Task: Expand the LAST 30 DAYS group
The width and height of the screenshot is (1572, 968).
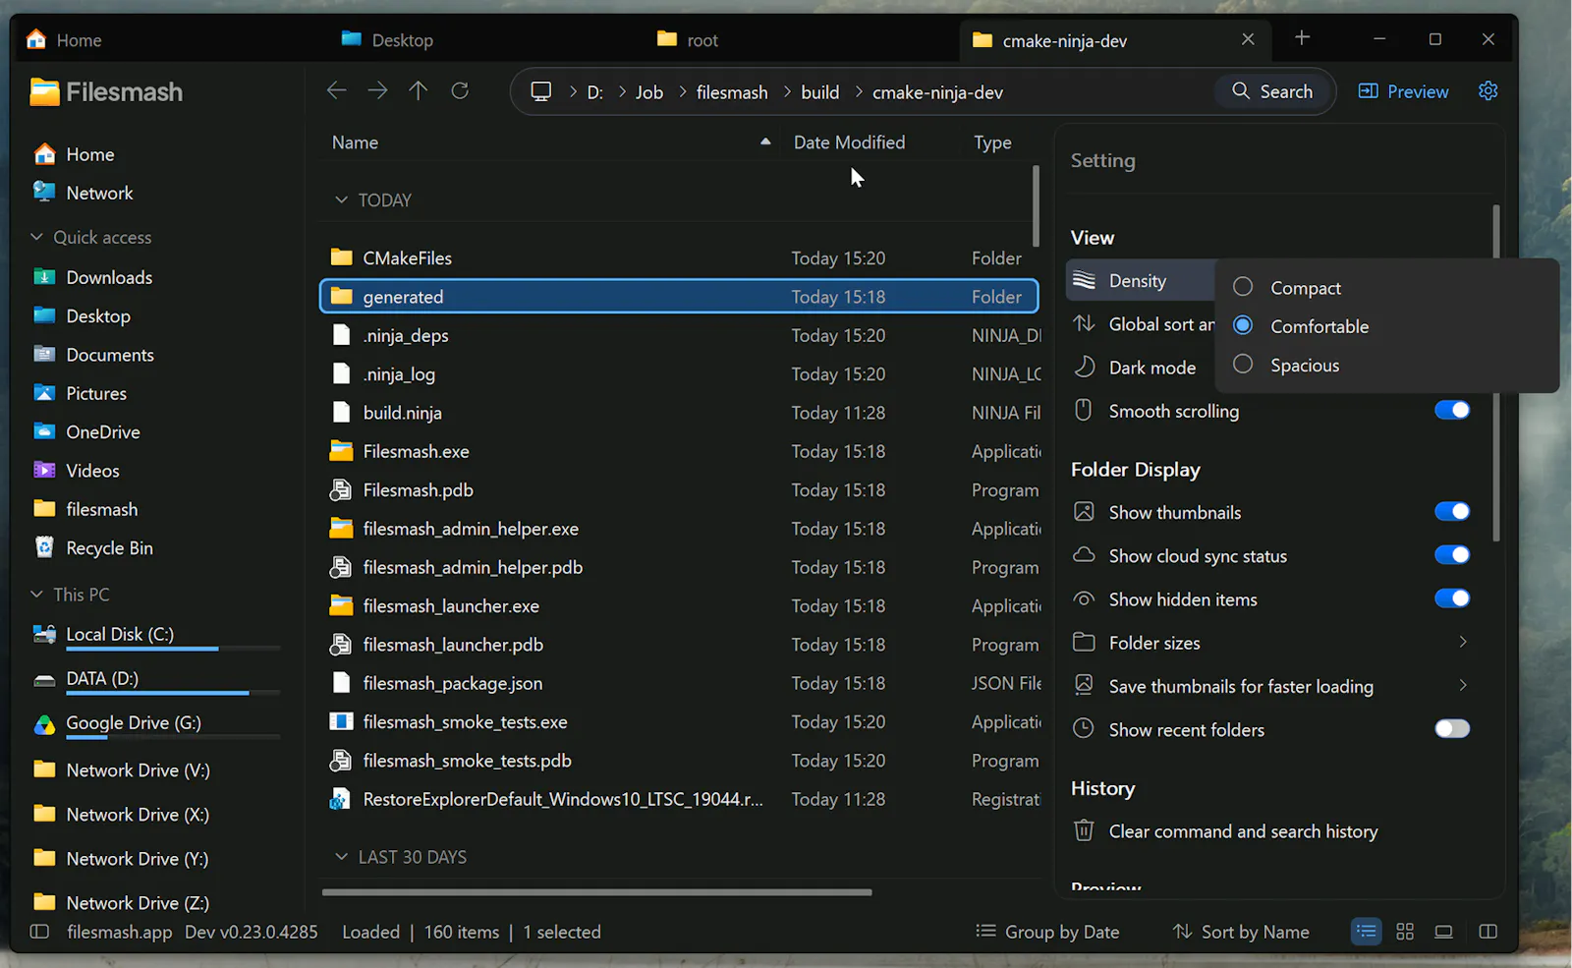Action: (x=341, y=857)
